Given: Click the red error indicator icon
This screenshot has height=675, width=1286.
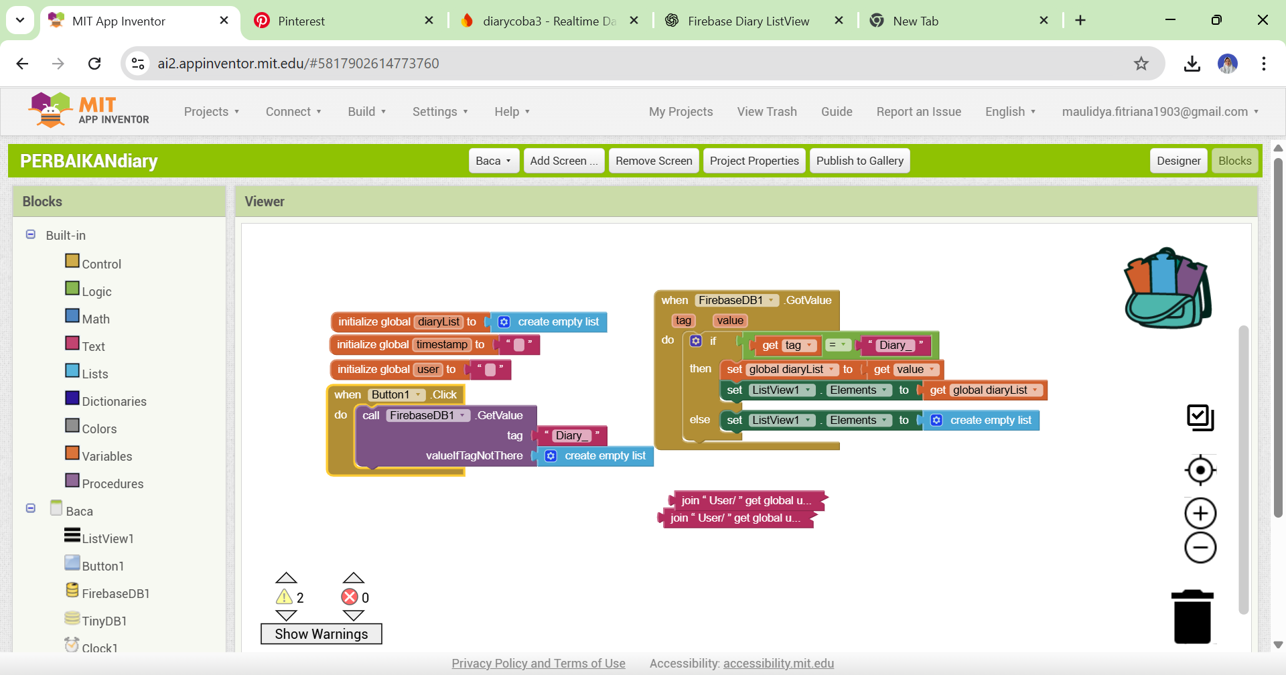Looking at the screenshot, I should pos(350,597).
